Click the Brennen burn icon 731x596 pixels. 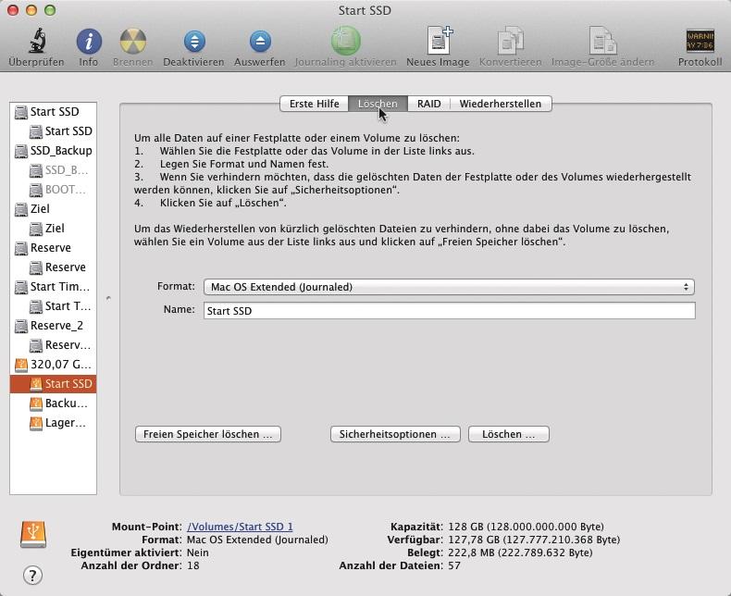[x=133, y=41]
